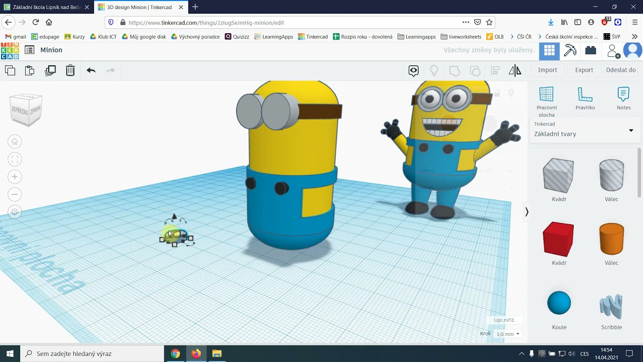
Task: Open the Blocks pickaxe mode
Action: [x=570, y=50]
